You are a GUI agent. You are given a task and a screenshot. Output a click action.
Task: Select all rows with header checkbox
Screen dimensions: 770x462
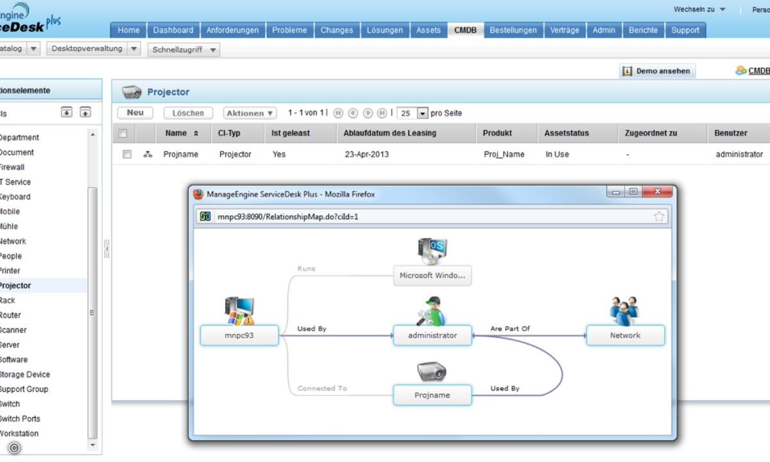(x=123, y=133)
